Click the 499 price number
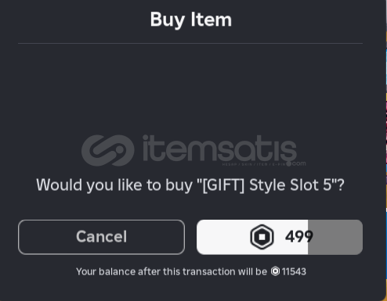387x301 pixels. [x=299, y=237]
